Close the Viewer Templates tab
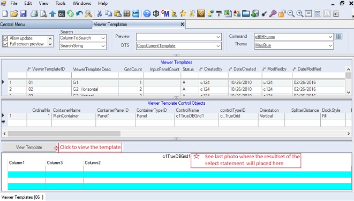 click(x=182, y=25)
